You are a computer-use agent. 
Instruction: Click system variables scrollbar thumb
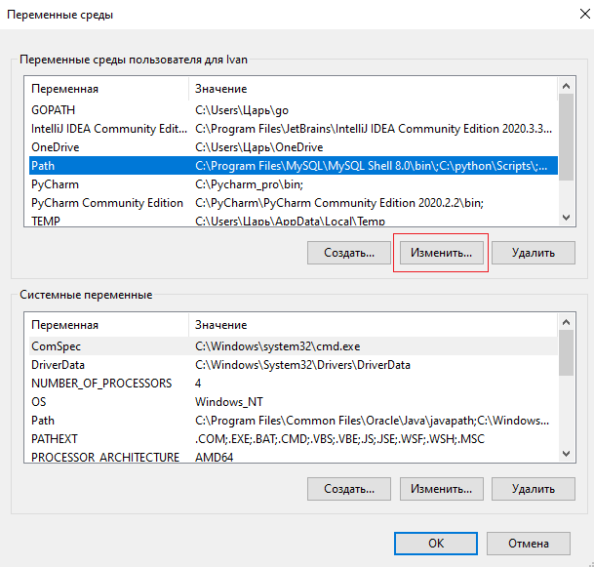coord(567,352)
